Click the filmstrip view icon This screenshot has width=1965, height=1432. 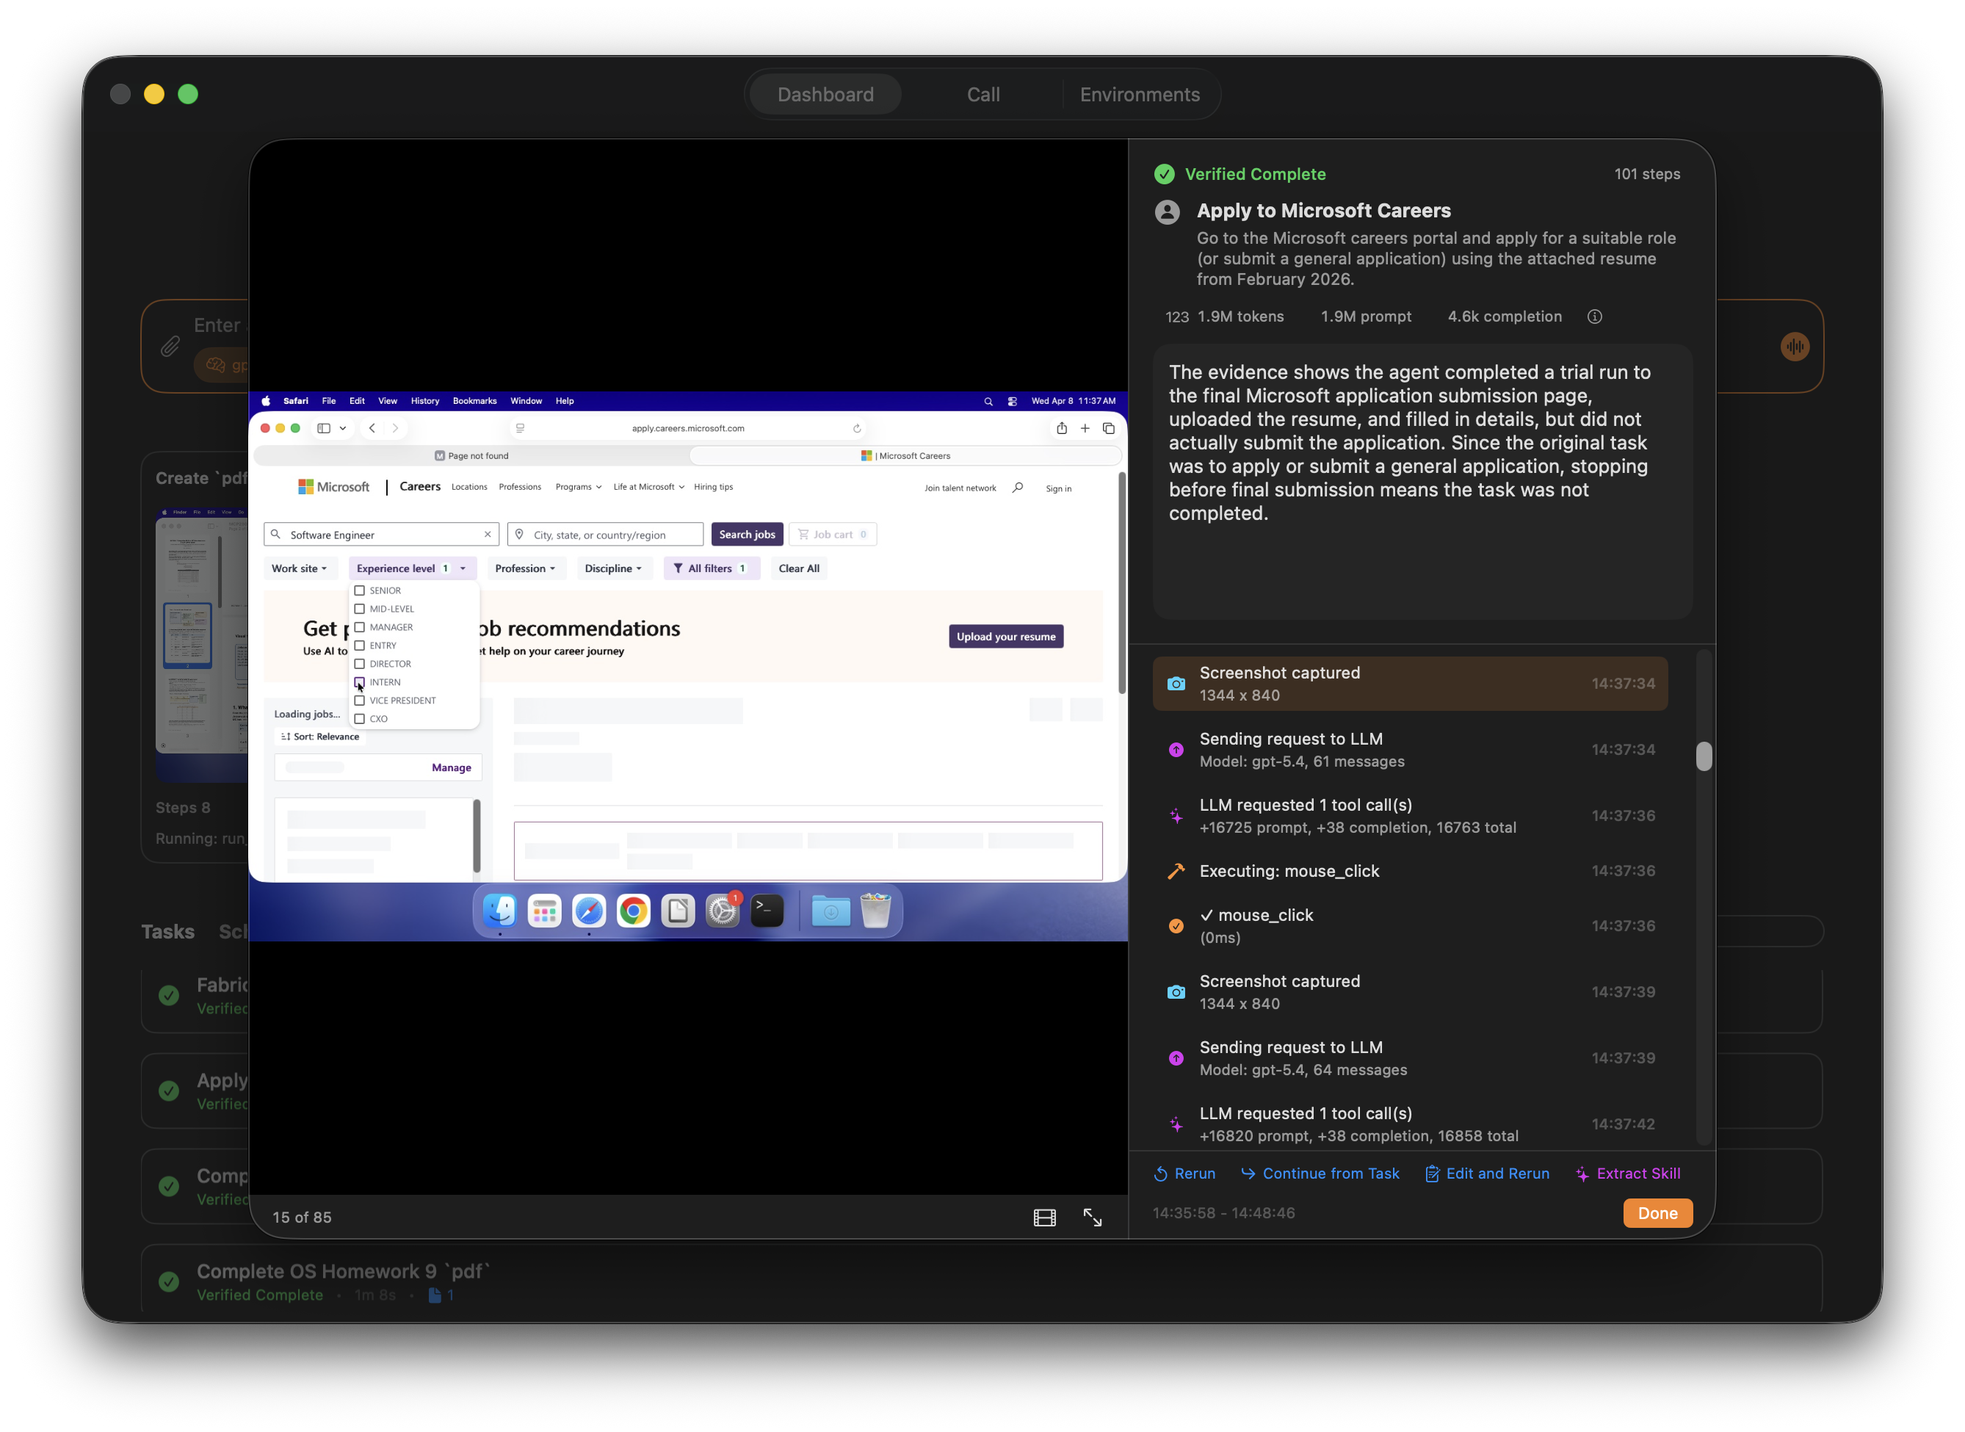pyautogui.click(x=1044, y=1218)
